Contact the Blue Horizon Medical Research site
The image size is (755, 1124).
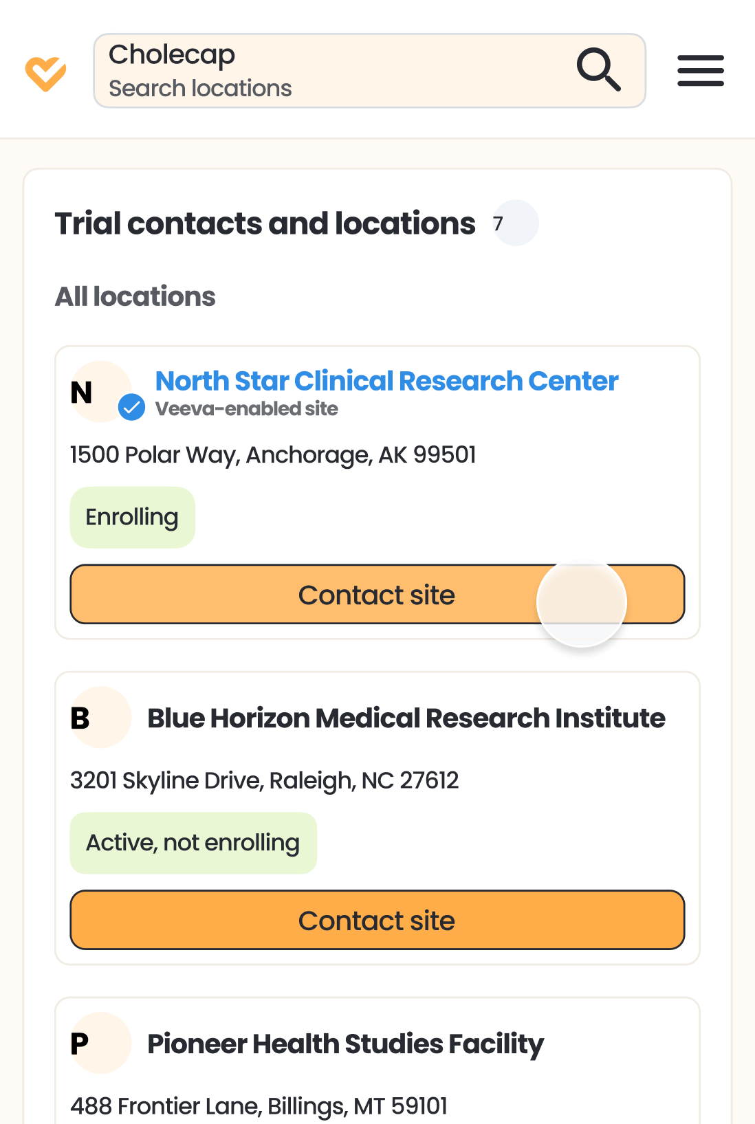[377, 920]
